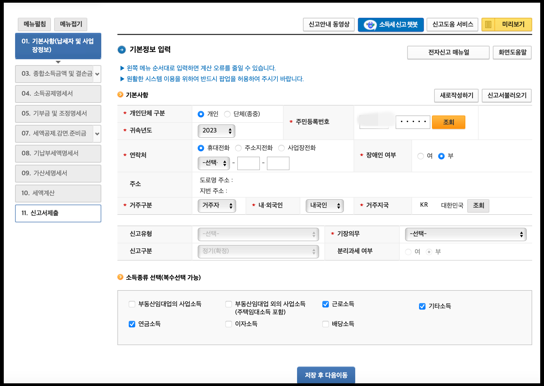The image size is (544, 386).
Task: Click the orange 조회 button for 주민등록번호
Action: 448,122
